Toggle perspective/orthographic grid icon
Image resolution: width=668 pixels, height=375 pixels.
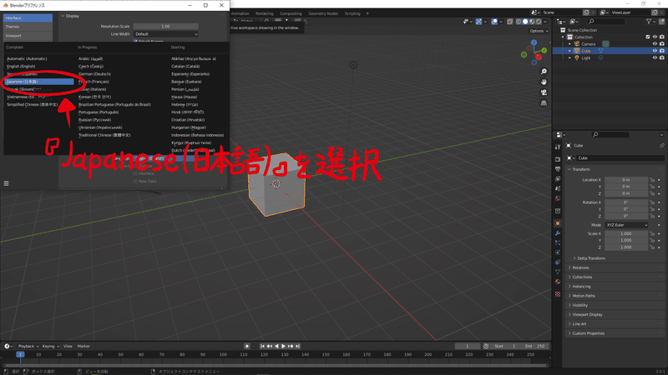tap(544, 102)
